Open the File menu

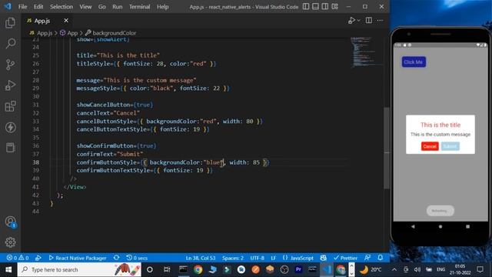click(22, 7)
